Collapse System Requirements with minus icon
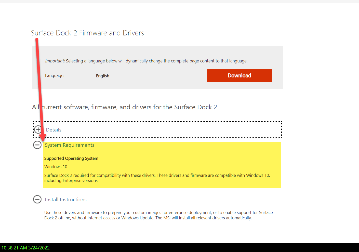Viewport: 359px width, 252px height. 37,145
